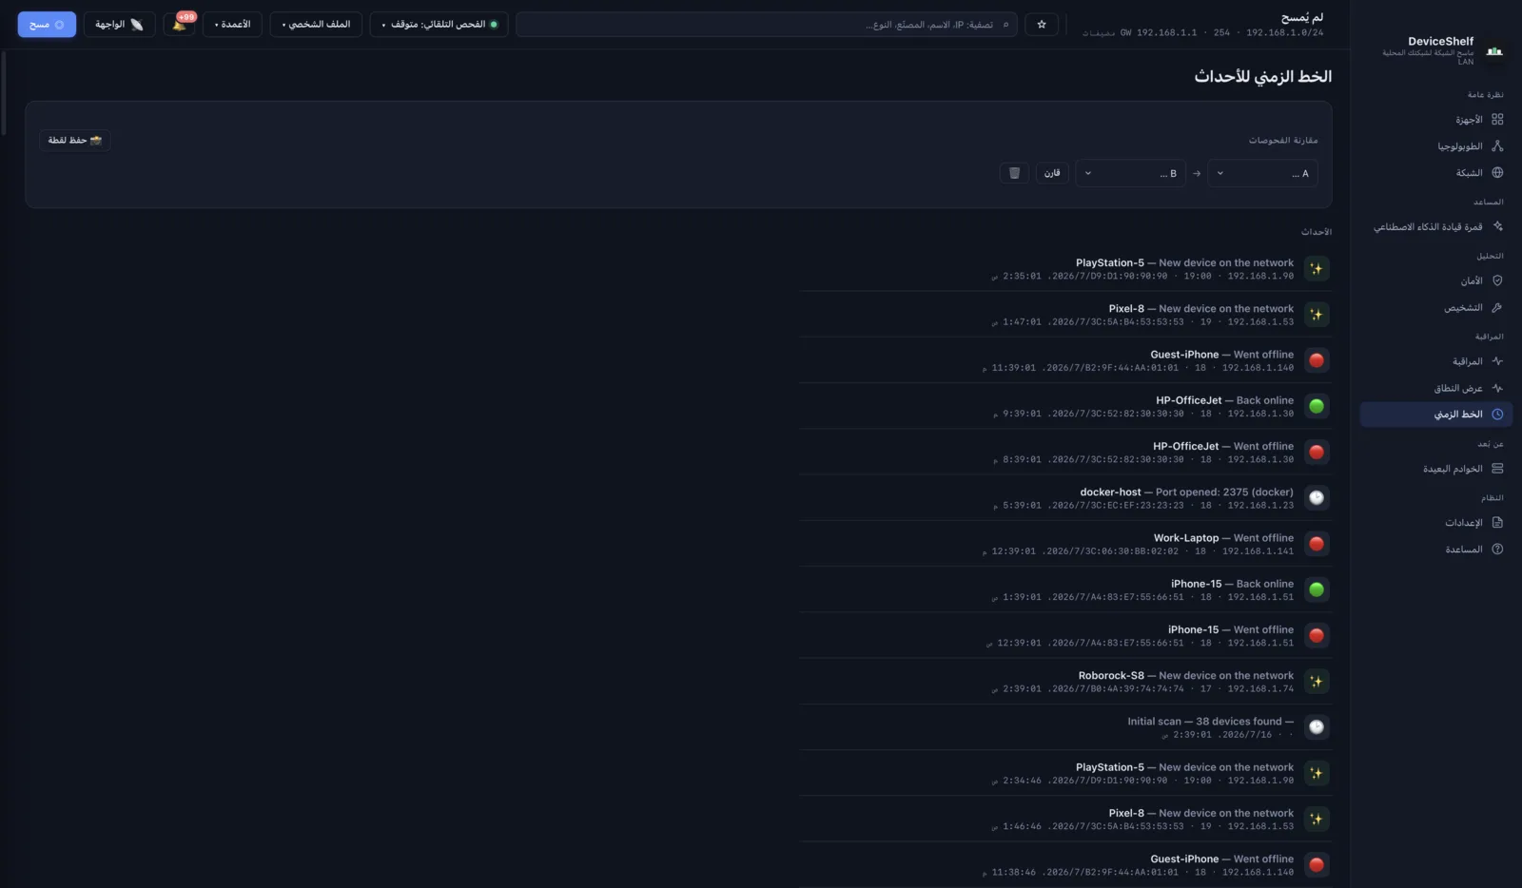
Task: Select الخط الزمني timeline in sidebar
Action: [1436, 414]
